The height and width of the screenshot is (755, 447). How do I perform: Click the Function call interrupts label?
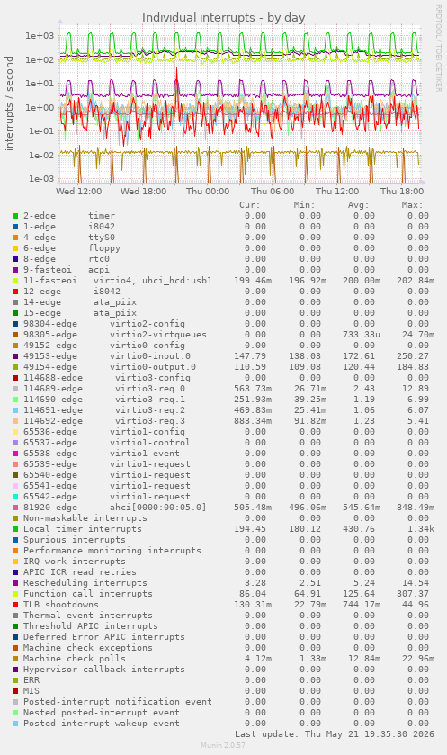point(88,594)
